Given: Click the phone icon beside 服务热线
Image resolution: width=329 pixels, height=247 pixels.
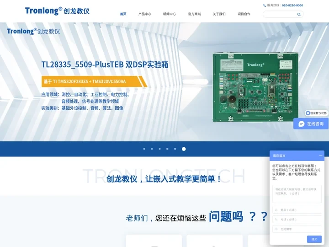Looking at the screenshot, I should click(265, 5).
